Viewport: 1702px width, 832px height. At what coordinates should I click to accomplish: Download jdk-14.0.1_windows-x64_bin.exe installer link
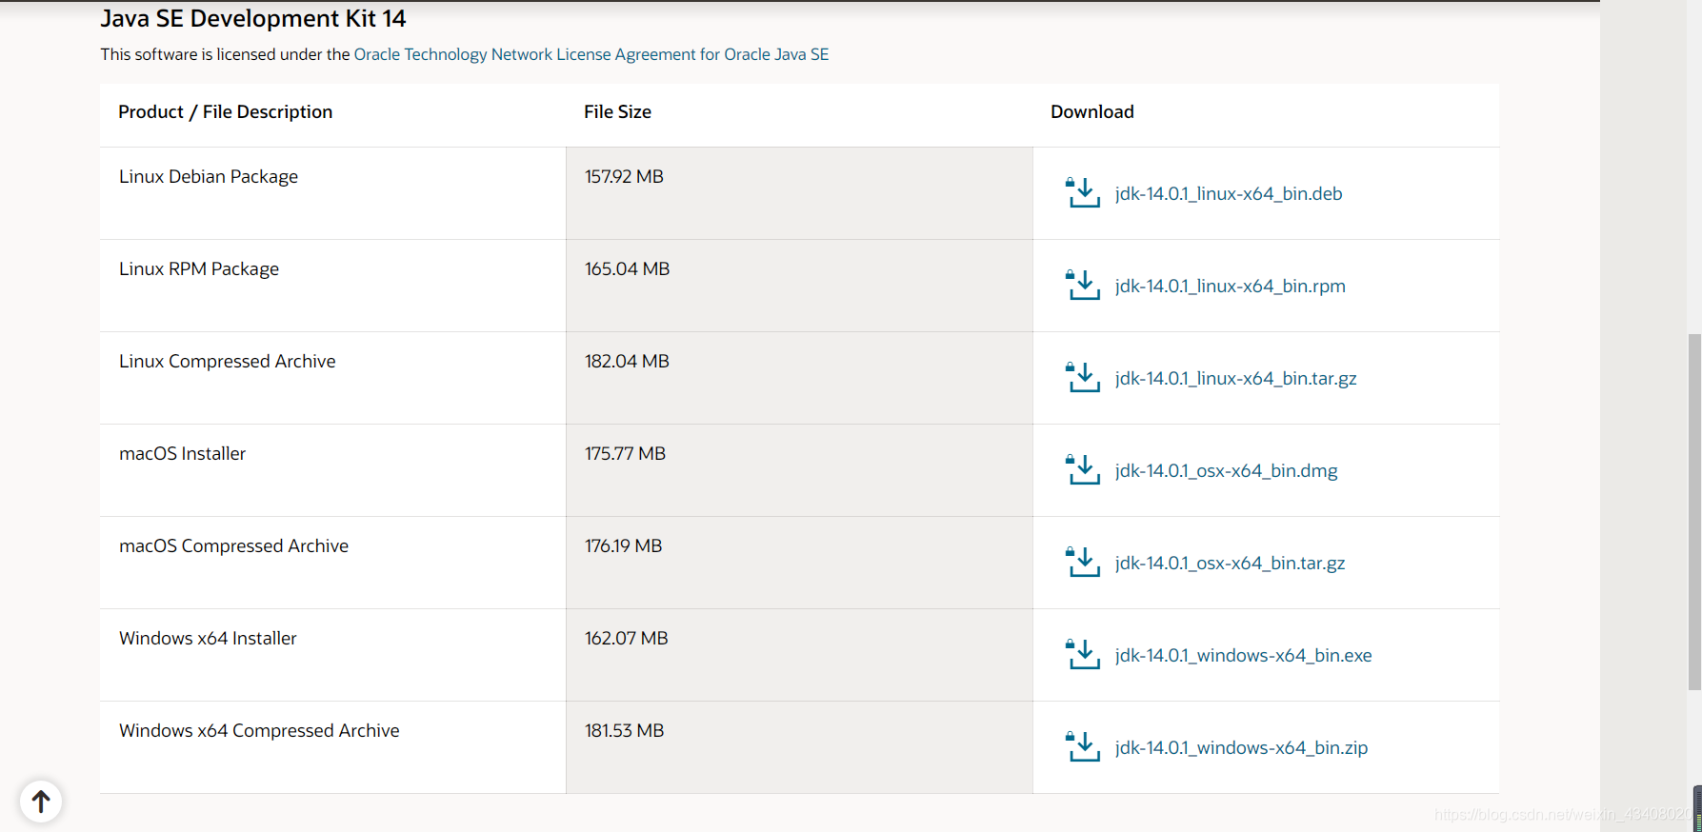1244,655
